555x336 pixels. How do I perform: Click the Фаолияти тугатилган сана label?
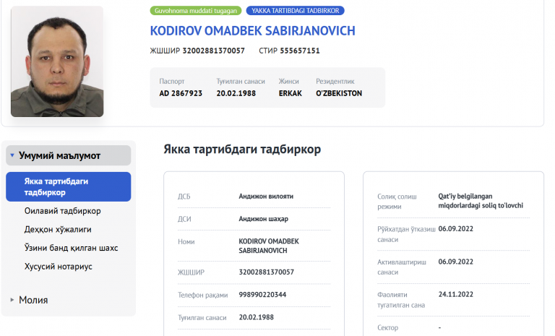tap(401, 300)
